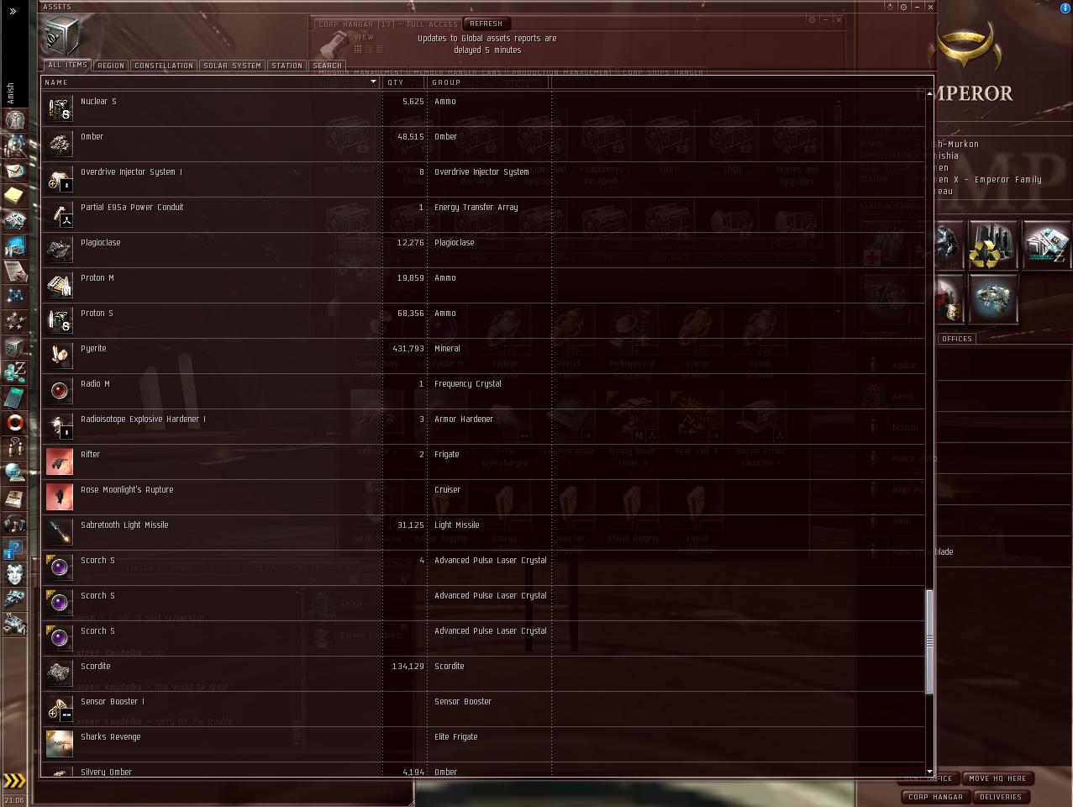
Task: Open the Ship Hangar icon in sidebar
Action: click(15, 599)
